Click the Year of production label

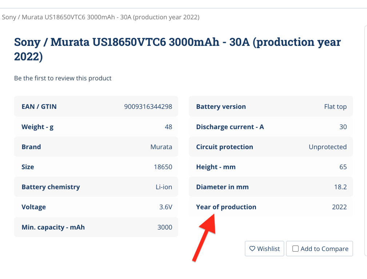(x=226, y=207)
